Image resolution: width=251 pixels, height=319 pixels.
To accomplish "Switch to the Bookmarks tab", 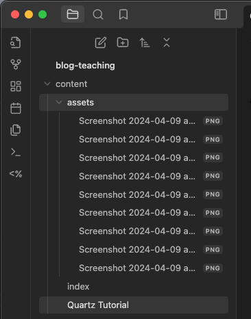I will point(123,14).
